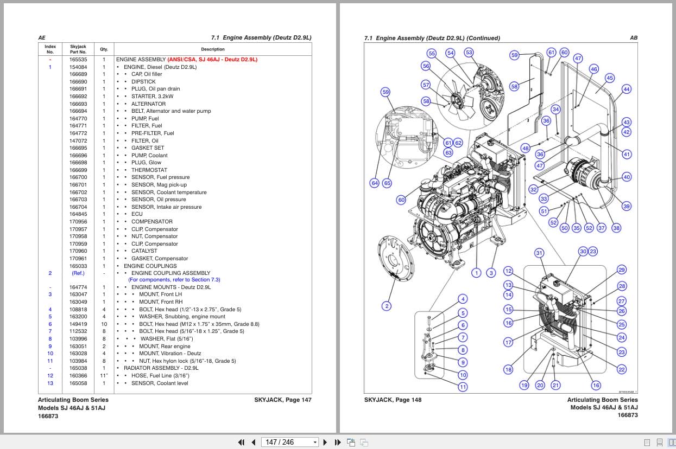The image size is (676, 449).
Task: Toggle the facing pages layout view
Action: [x=672, y=442]
